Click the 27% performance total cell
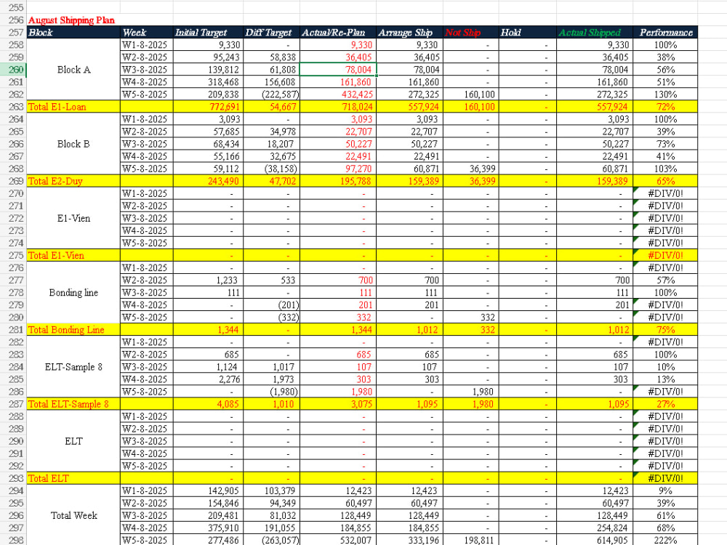Image resolution: width=727 pixels, height=545 pixels. pos(665,403)
